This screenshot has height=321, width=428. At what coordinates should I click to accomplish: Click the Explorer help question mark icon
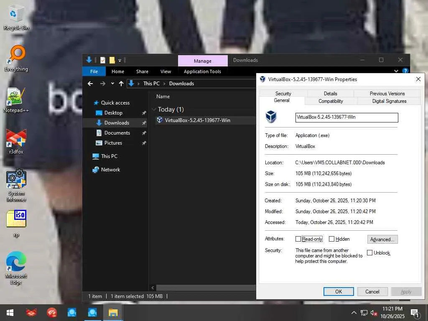(405, 71)
